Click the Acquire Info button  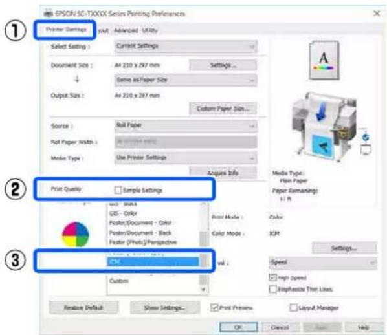click(x=223, y=173)
